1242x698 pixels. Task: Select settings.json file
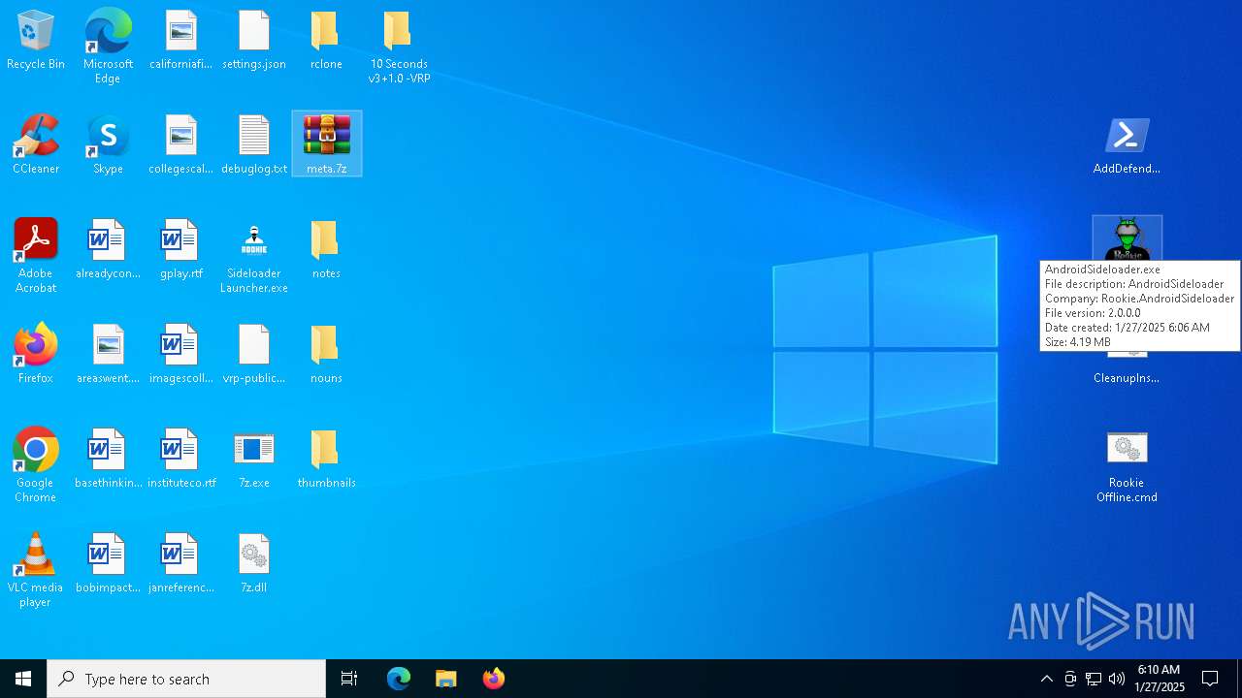pyautogui.click(x=254, y=41)
